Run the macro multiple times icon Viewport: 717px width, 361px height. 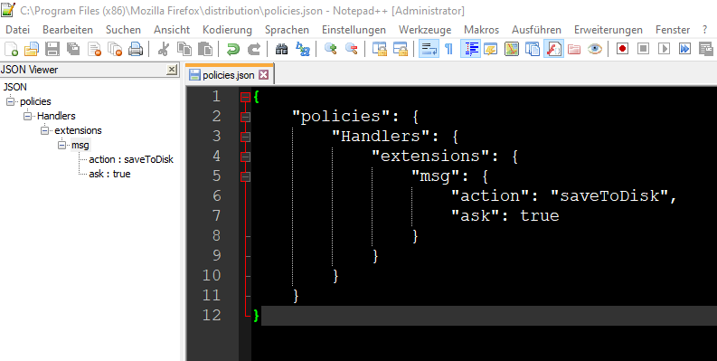(685, 49)
